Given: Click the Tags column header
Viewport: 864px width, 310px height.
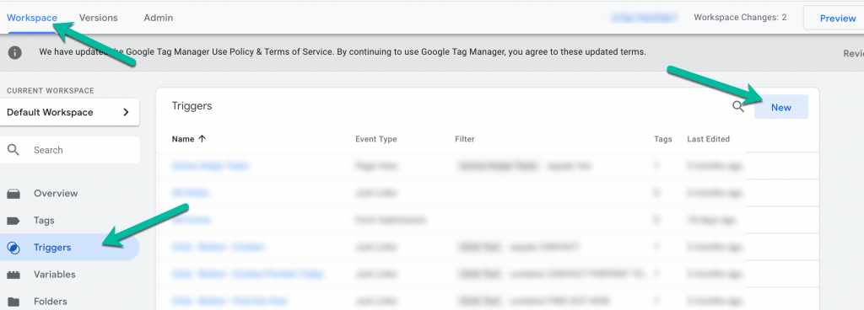Looking at the screenshot, I should tap(663, 139).
